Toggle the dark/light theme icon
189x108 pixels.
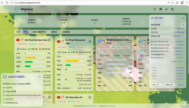tap(167, 9)
